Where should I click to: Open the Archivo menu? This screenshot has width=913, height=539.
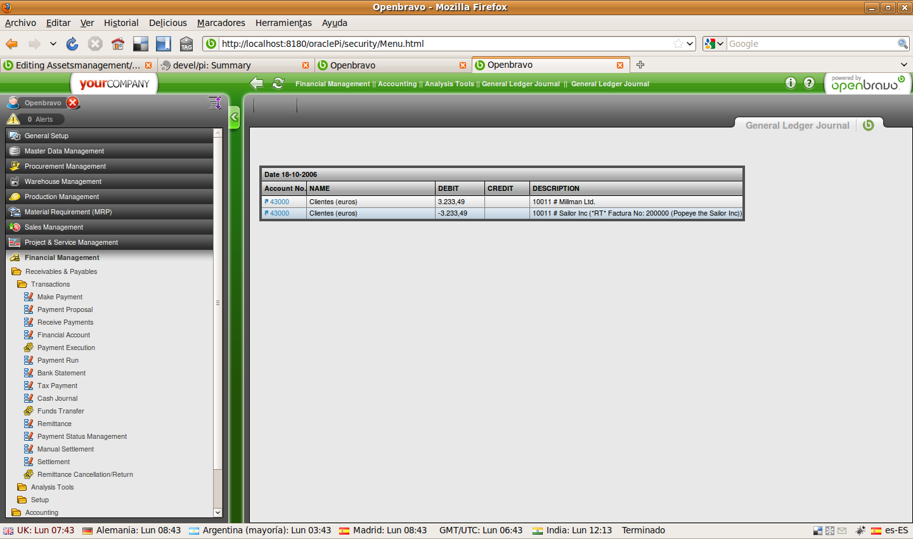[20, 23]
